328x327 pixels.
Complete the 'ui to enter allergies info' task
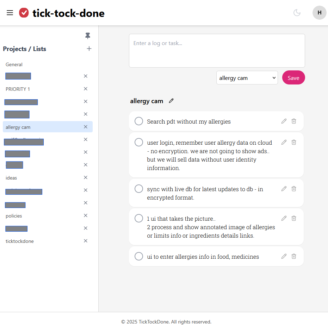point(138,256)
